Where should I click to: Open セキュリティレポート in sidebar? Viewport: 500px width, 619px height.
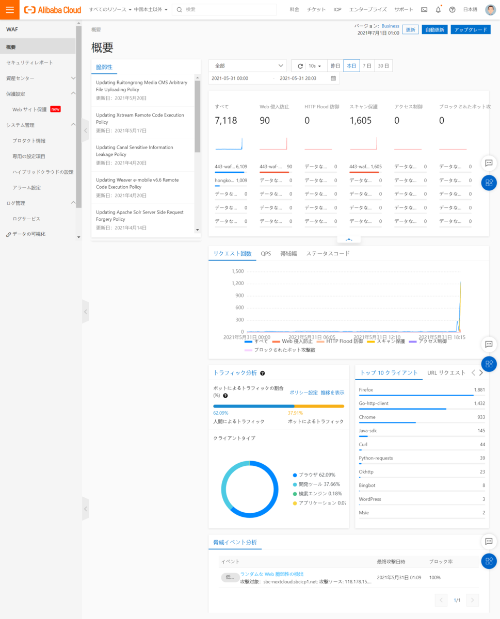tap(29, 62)
